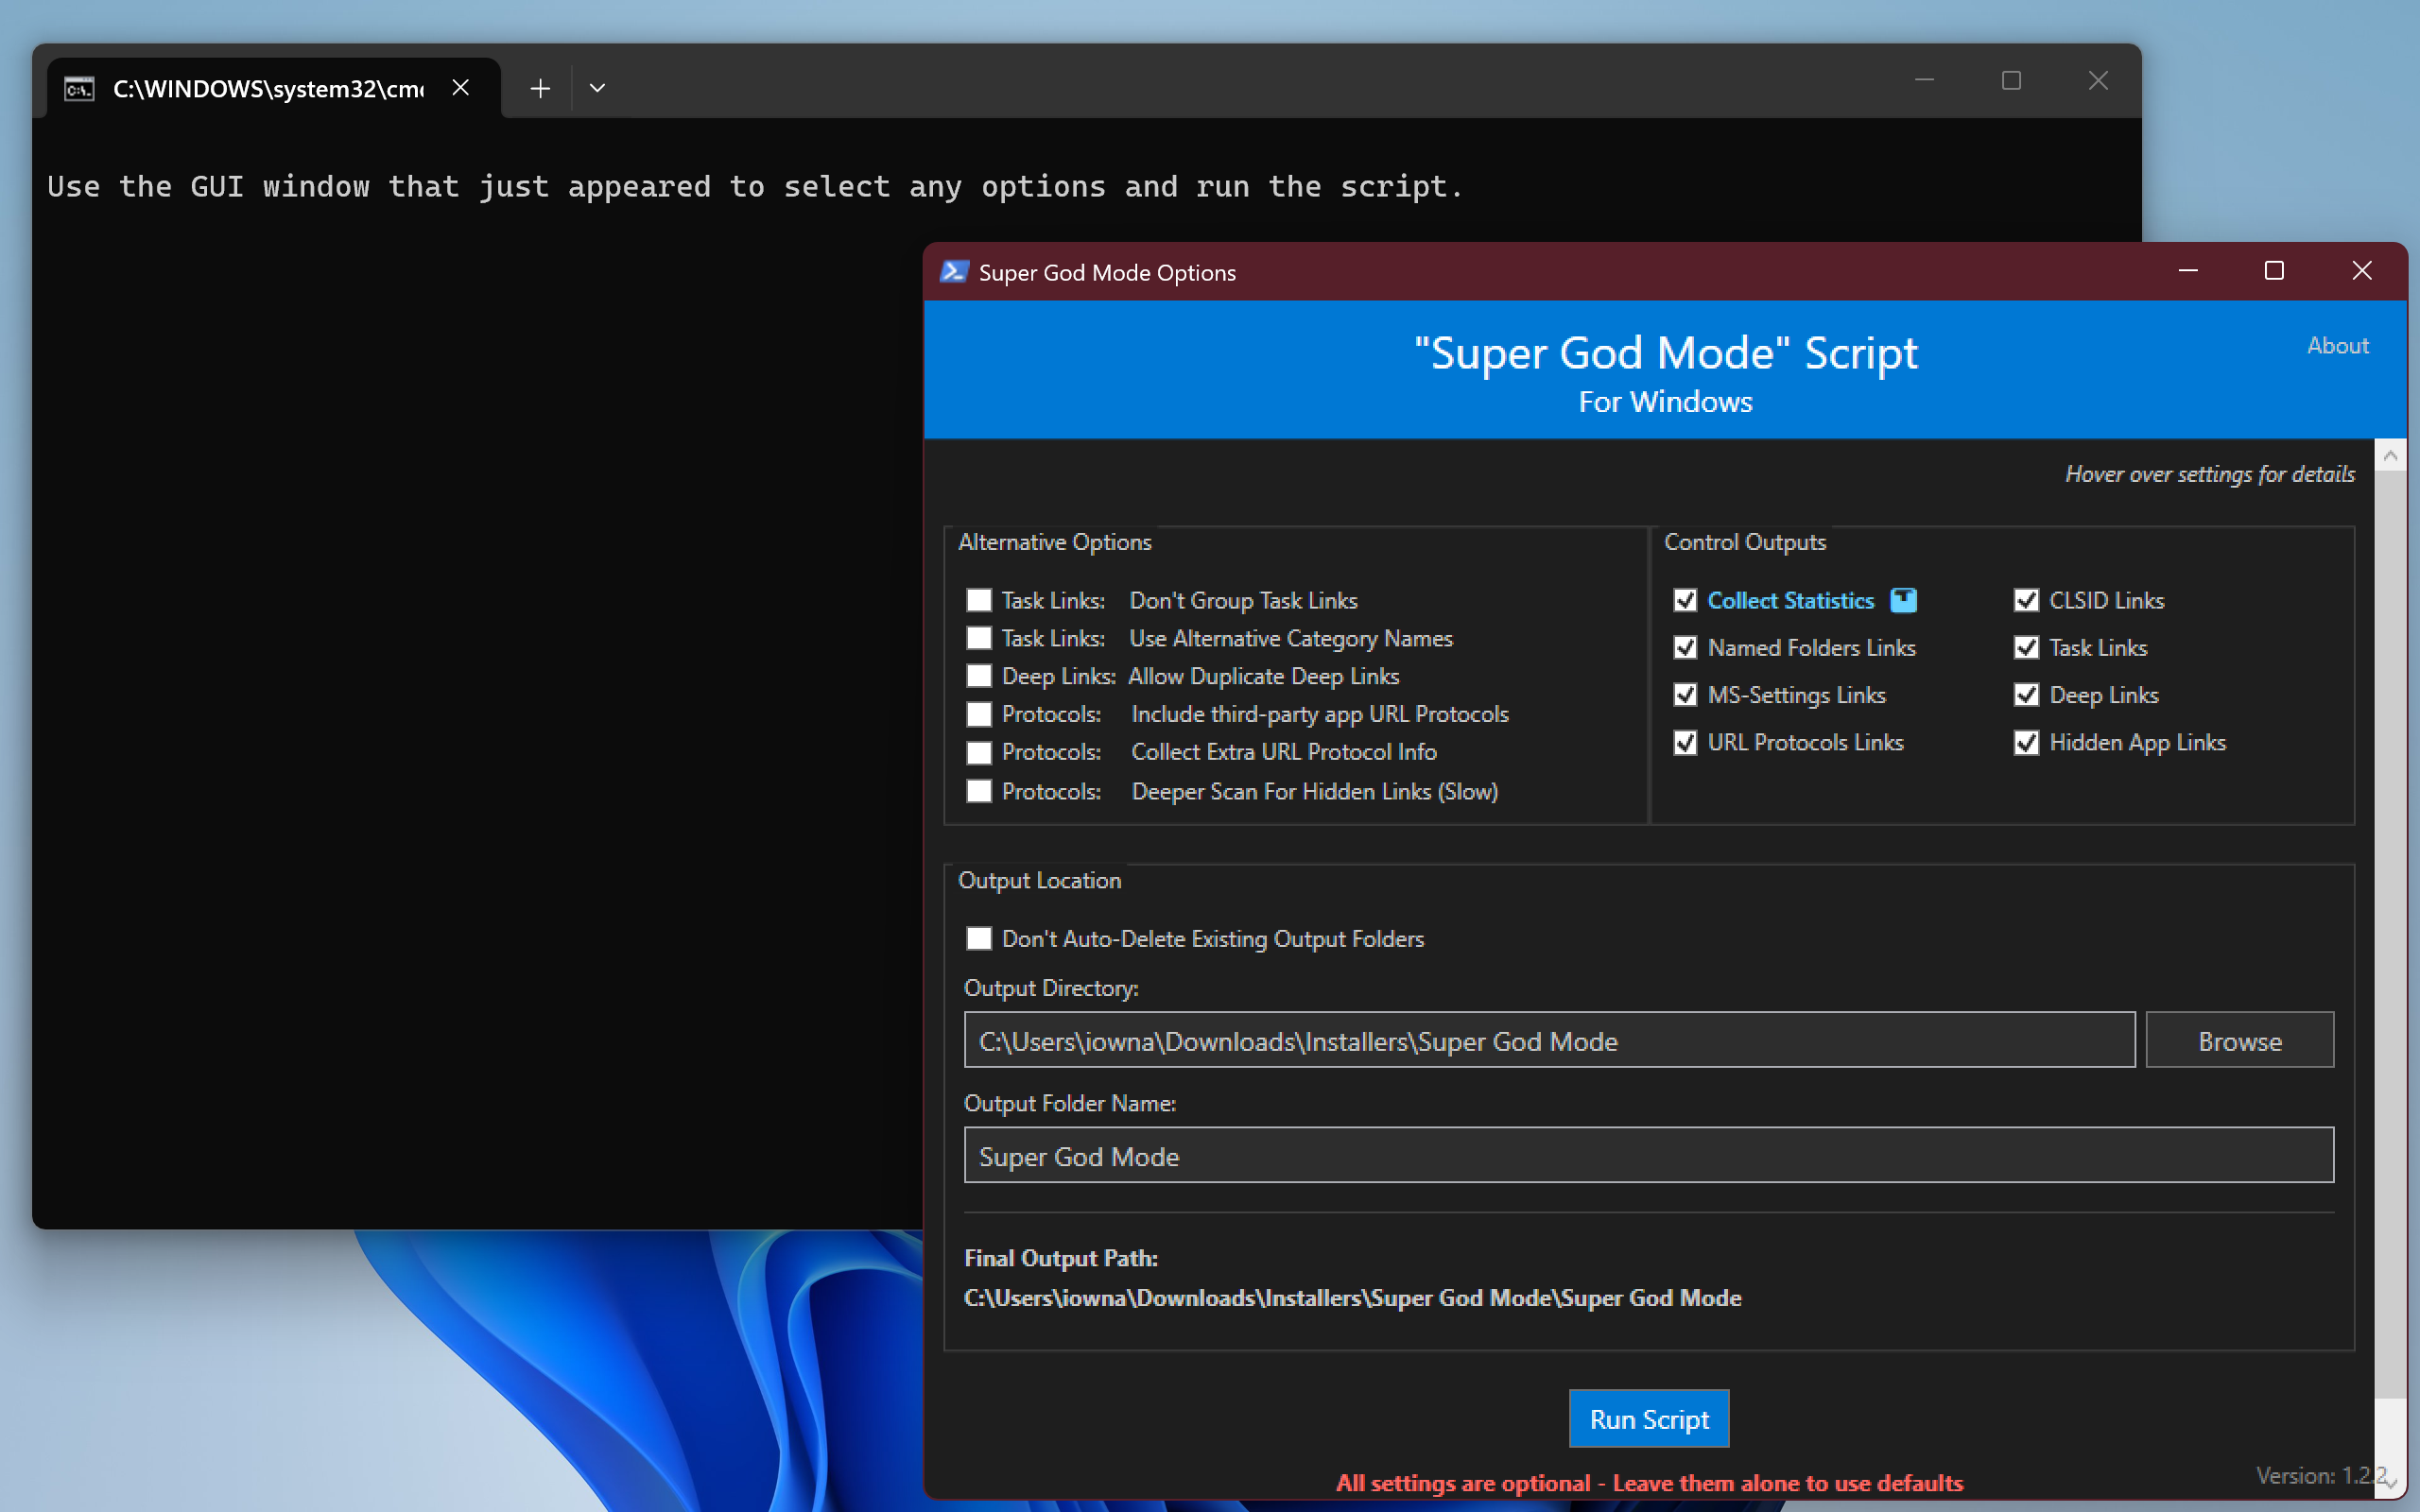Close the Super God Mode Options window
The image size is (2420, 1512).
pyautogui.click(x=2362, y=271)
